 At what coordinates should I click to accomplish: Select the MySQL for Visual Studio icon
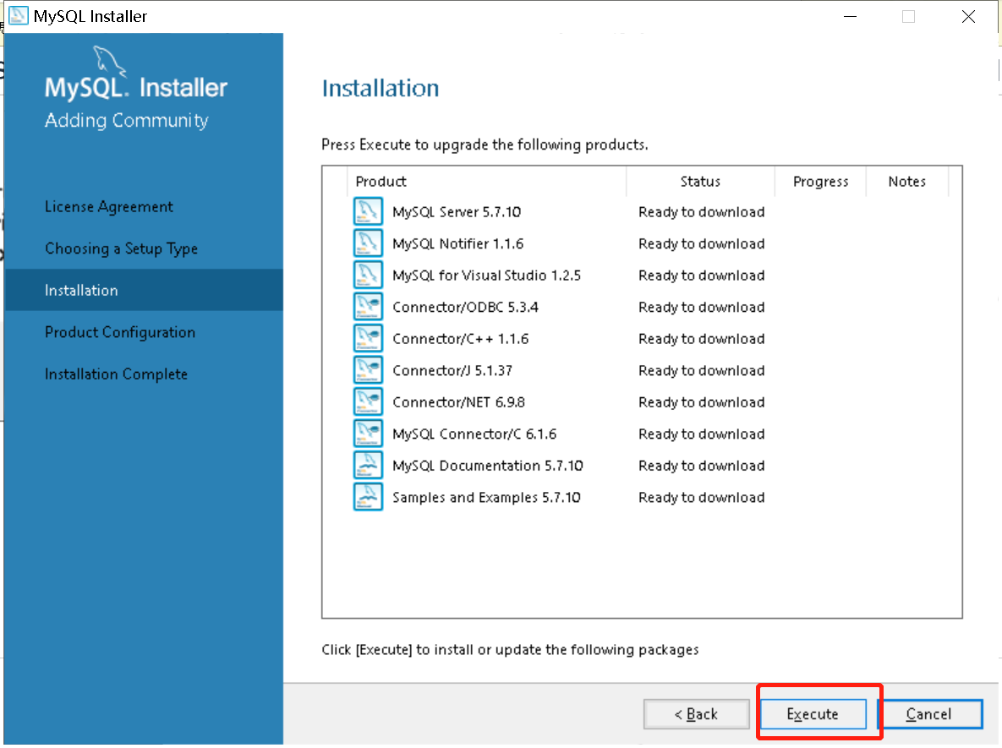368,275
